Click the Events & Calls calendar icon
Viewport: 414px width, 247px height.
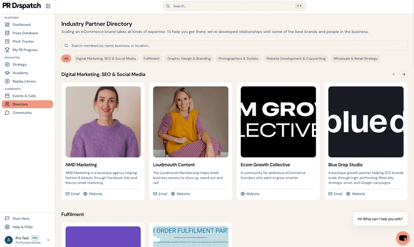coord(7,96)
